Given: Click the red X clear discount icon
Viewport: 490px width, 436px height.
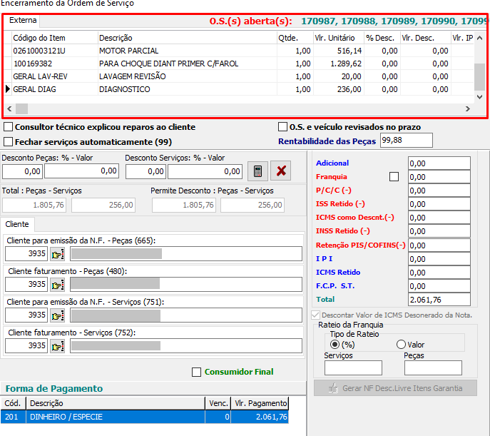Looking at the screenshot, I should point(282,171).
